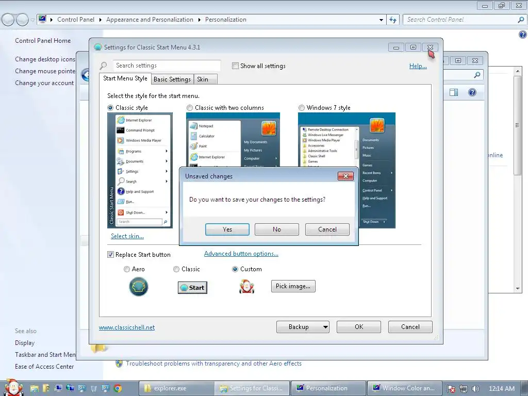This screenshot has height=396, width=528.
Task: Choose the Aero start button radio
Action: click(x=127, y=269)
